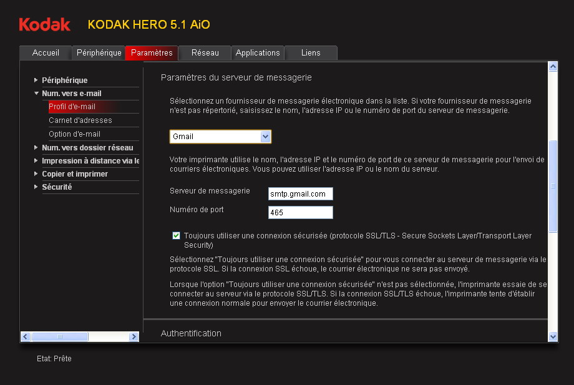
Task: Click the Numéro de port field
Action: point(300,213)
